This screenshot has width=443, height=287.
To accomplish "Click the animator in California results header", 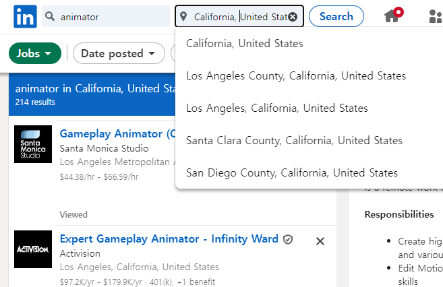I will 95,89.
